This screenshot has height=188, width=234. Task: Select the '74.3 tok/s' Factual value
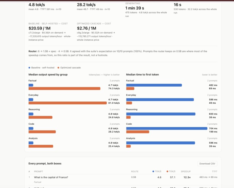[114, 89]
